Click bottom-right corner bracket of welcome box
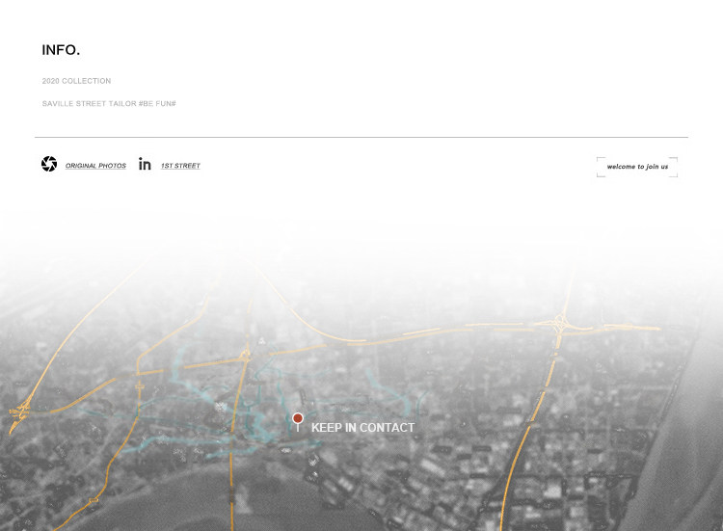Screen dimensions: 723x531 pyautogui.click(x=675, y=175)
